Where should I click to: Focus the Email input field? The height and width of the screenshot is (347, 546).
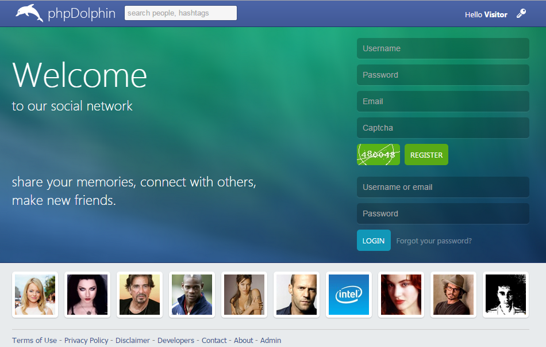(443, 101)
